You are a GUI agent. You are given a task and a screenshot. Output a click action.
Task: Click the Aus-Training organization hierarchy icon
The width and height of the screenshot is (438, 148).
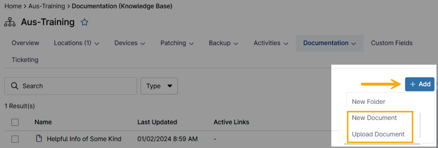(10, 22)
